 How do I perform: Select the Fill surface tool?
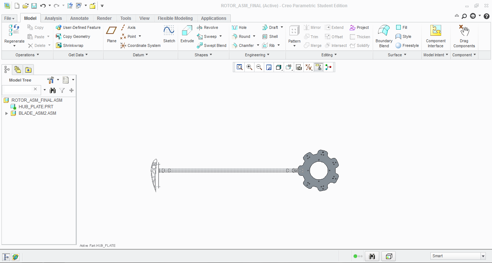(402, 27)
